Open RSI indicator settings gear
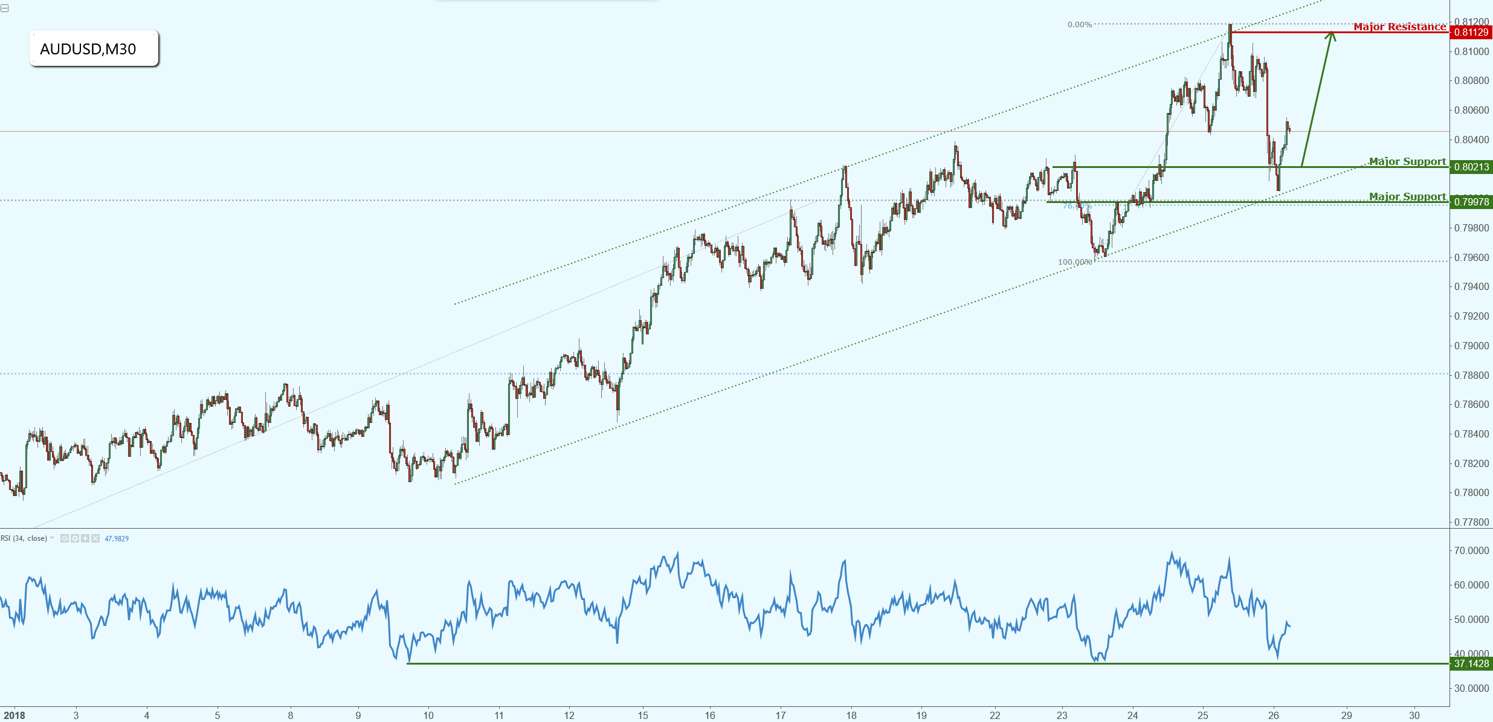Screen dimensions: 1493x722 (x=75, y=538)
